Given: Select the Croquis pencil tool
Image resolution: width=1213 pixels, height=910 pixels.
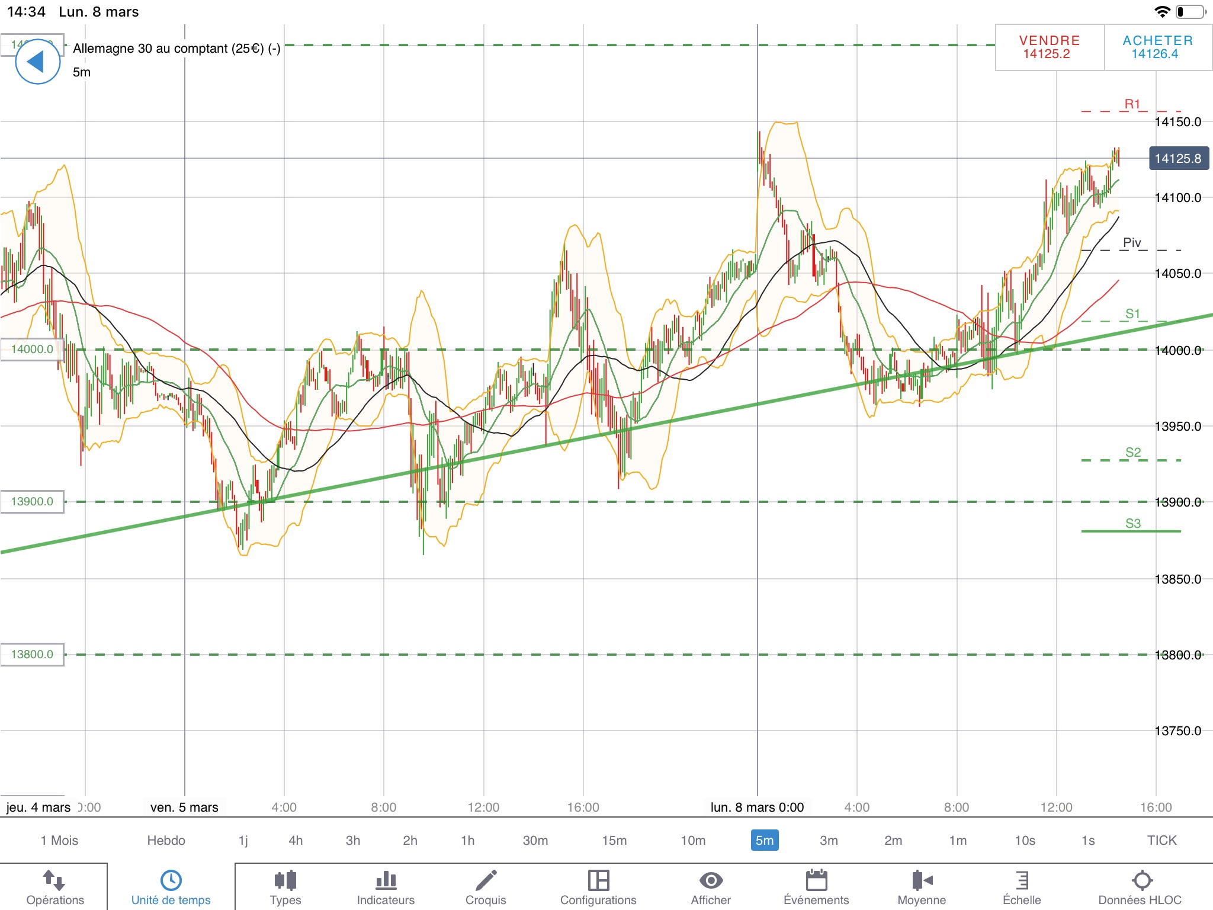Looking at the screenshot, I should [486, 880].
